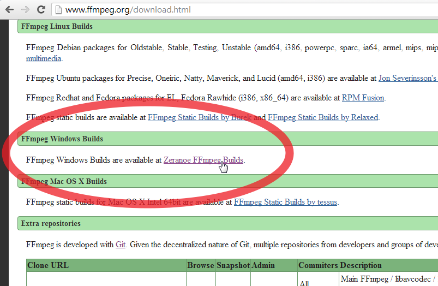
Task: Focus the www.ffmpeg.org/download.html address field
Action: pos(245,10)
